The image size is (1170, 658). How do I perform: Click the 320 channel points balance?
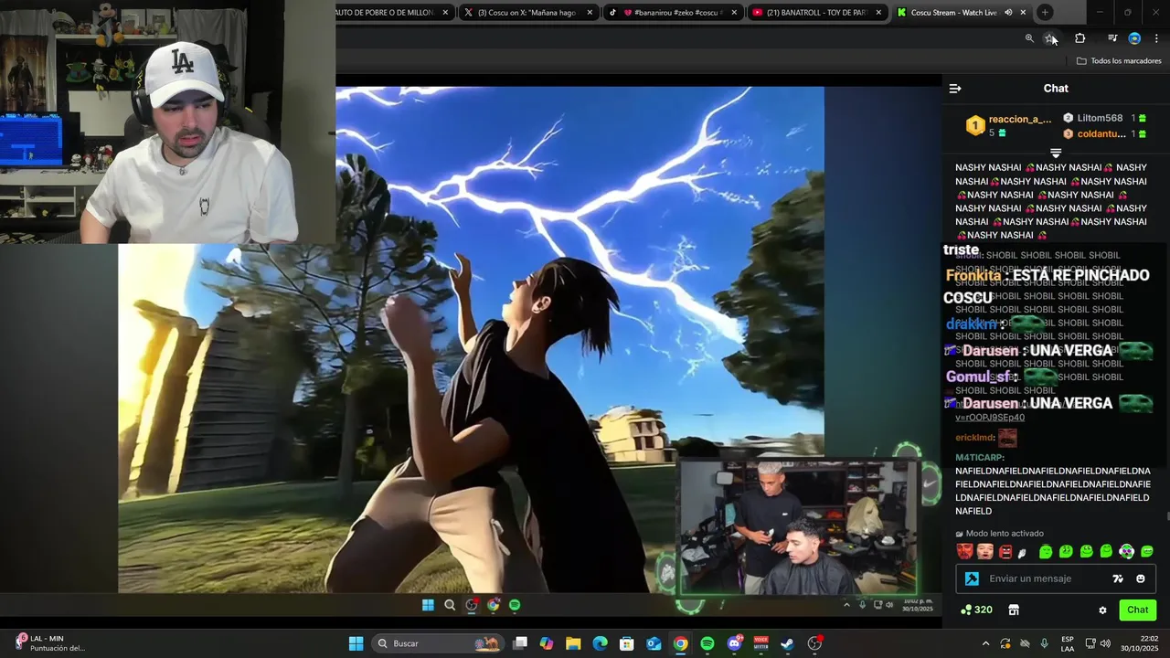click(x=976, y=610)
